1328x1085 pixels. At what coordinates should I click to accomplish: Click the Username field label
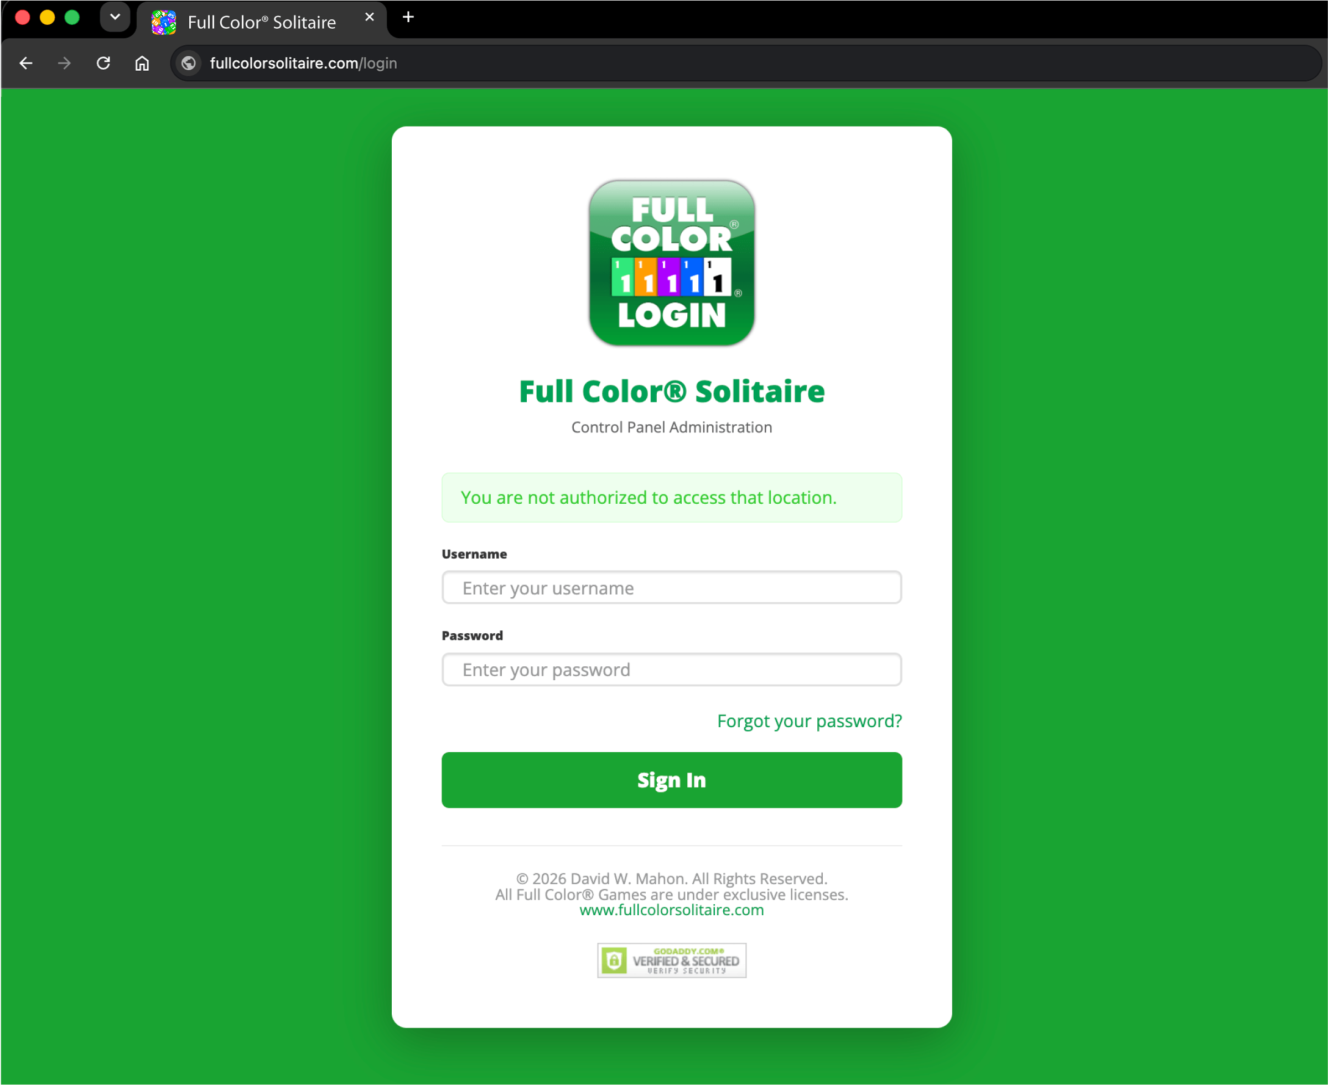474,554
